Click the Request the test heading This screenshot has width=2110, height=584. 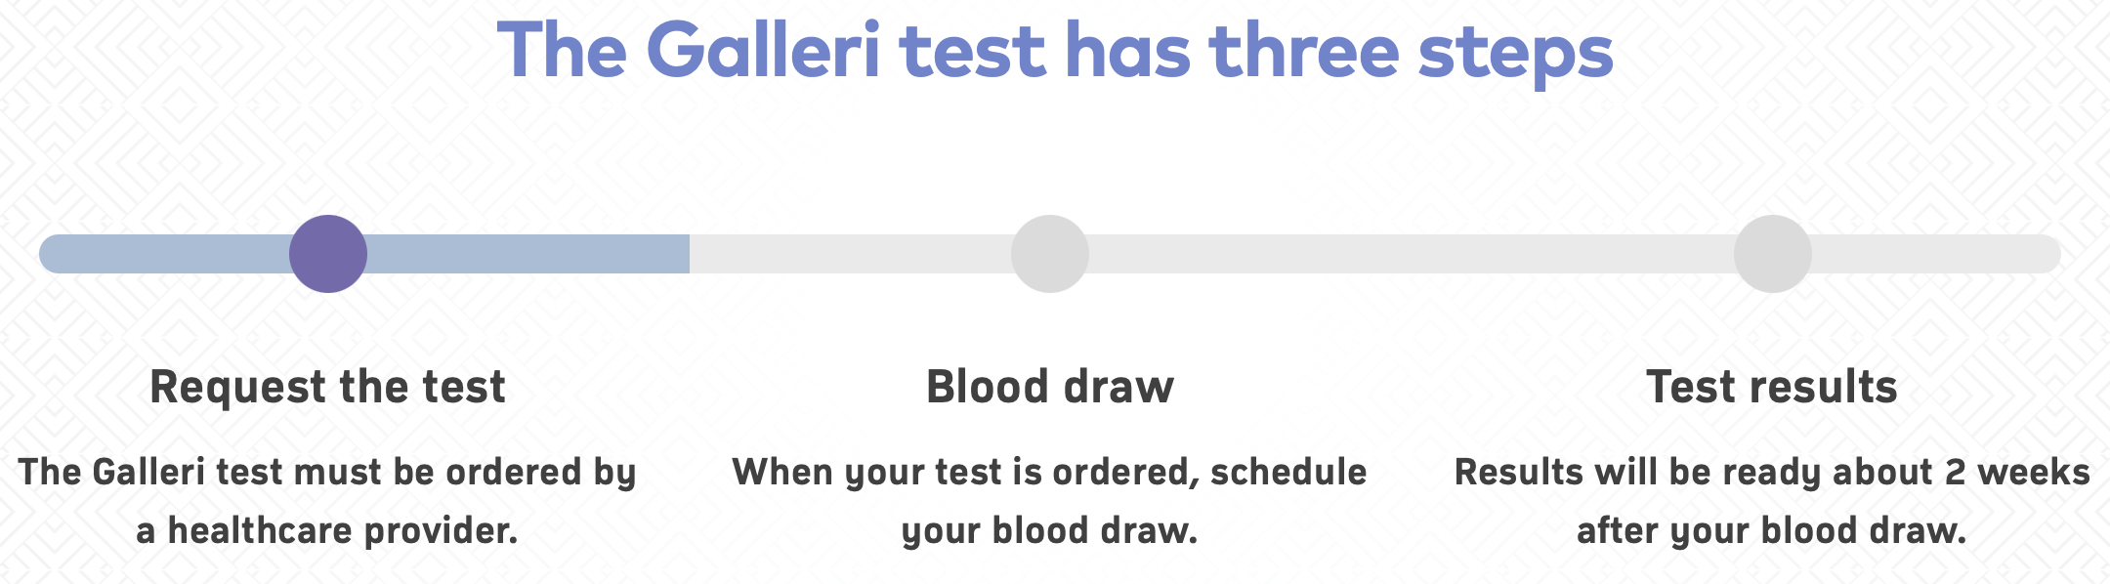click(x=327, y=388)
